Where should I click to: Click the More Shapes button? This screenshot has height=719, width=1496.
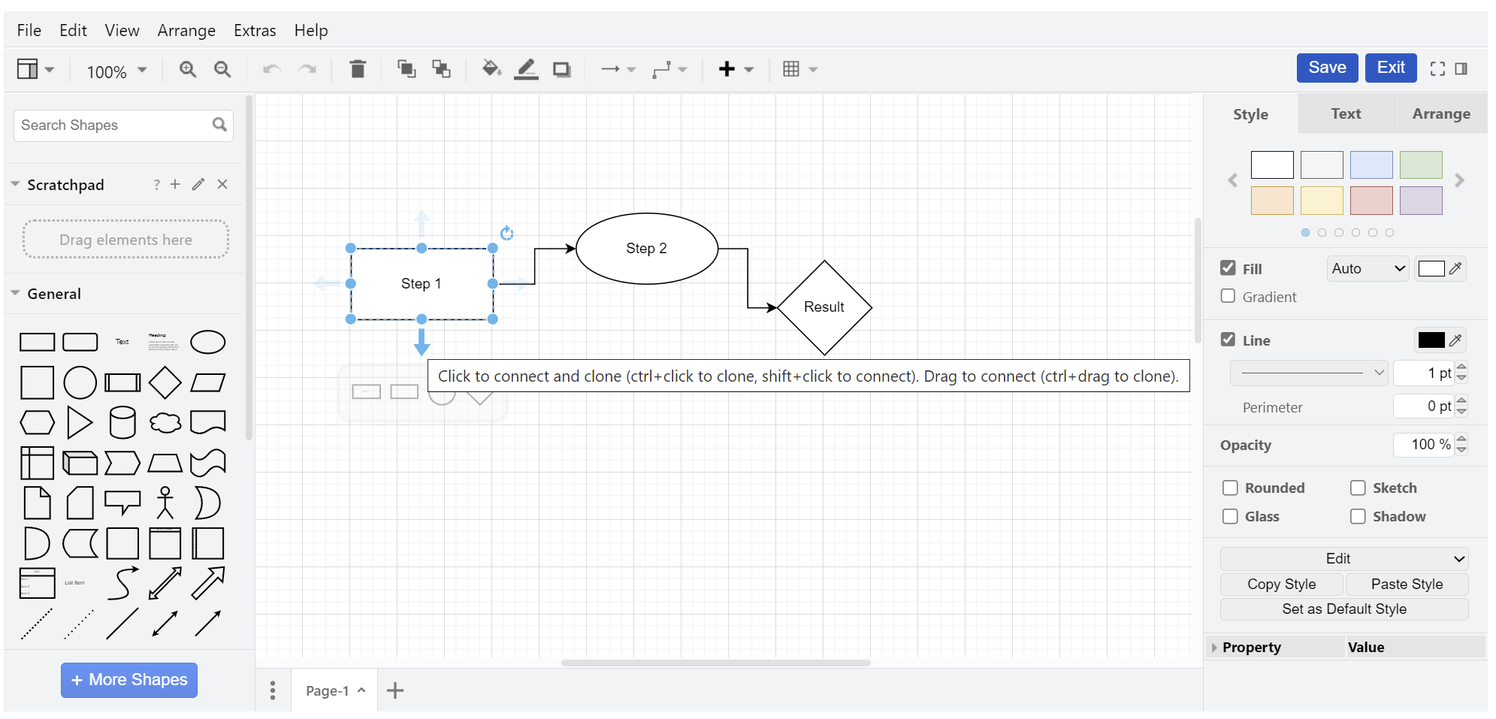[x=129, y=680]
